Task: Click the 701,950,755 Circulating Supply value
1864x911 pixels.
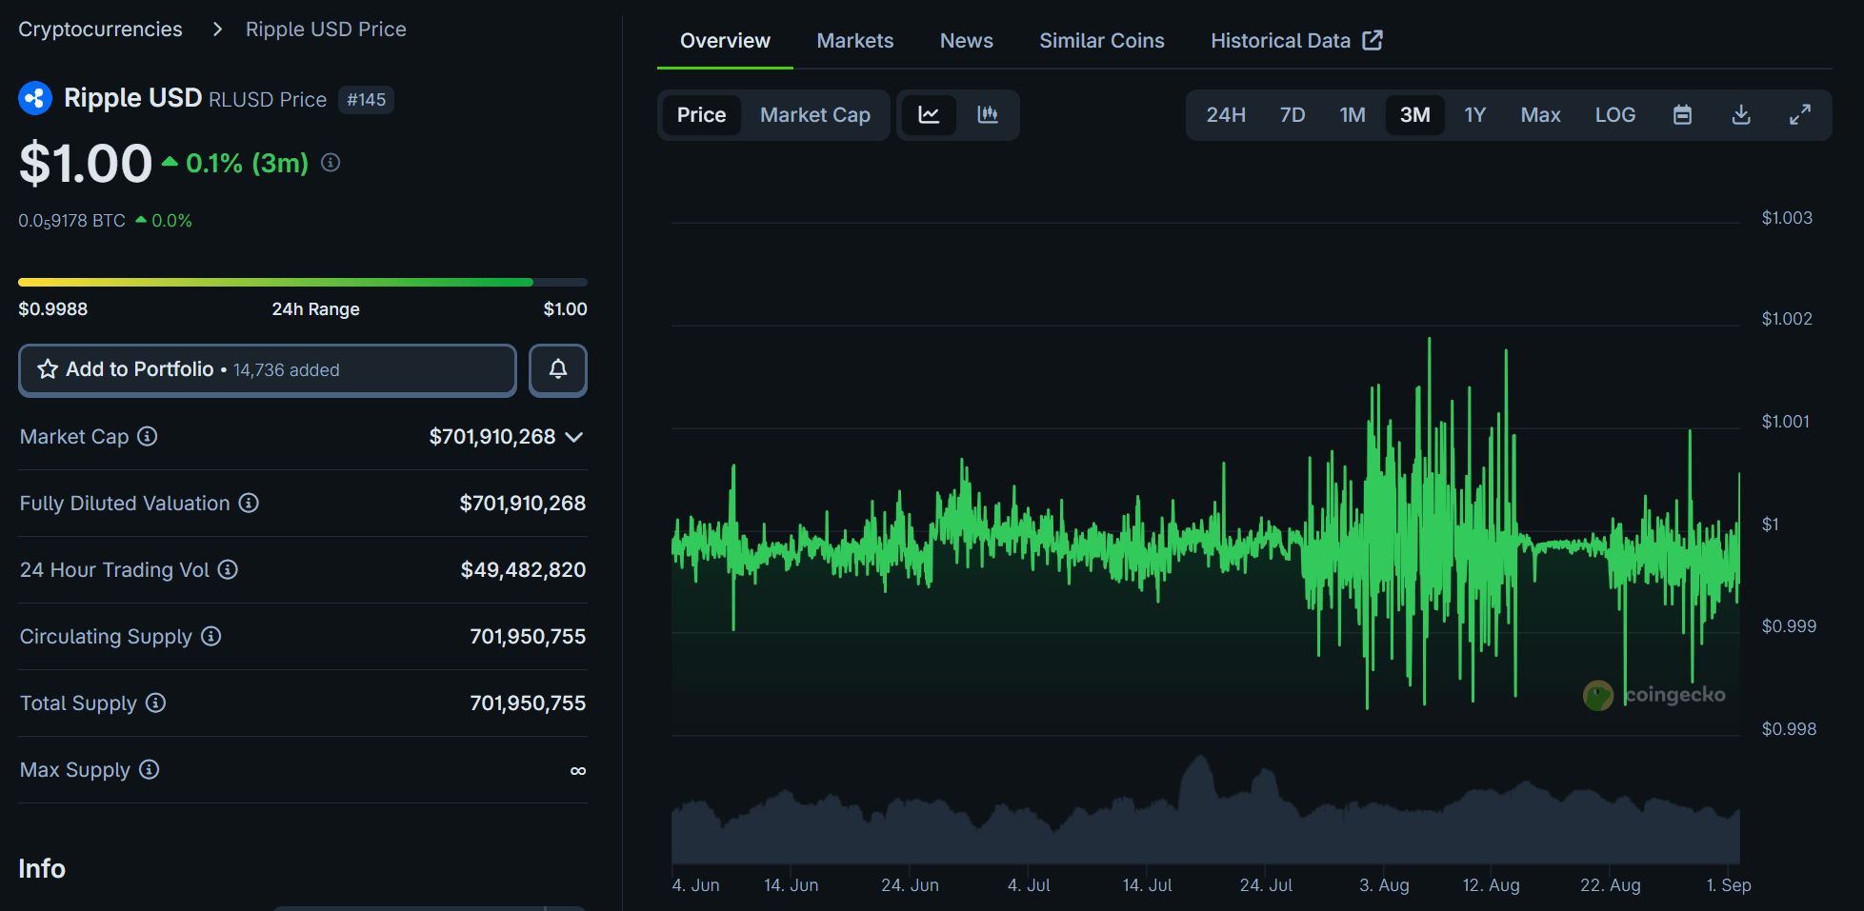Action: tap(528, 636)
